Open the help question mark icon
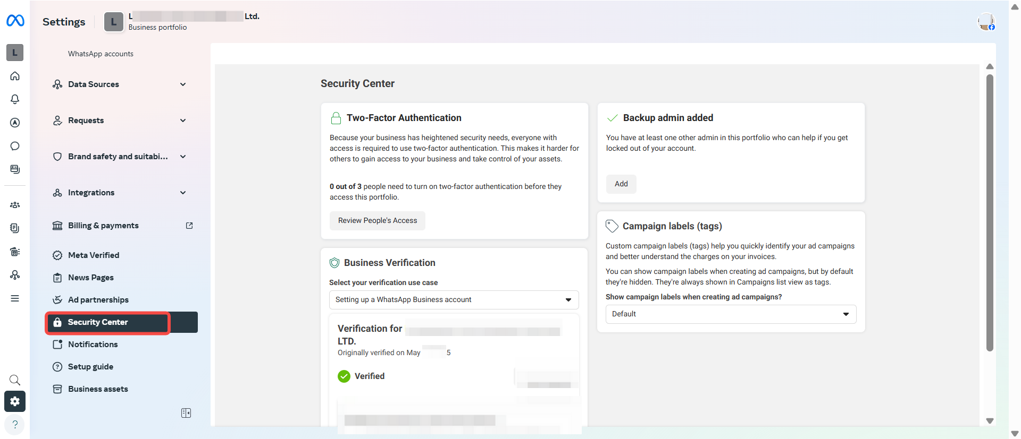This screenshot has height=439, width=1021. [15, 424]
